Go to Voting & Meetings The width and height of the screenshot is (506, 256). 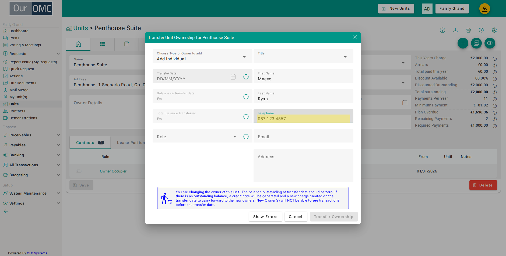coord(25,45)
